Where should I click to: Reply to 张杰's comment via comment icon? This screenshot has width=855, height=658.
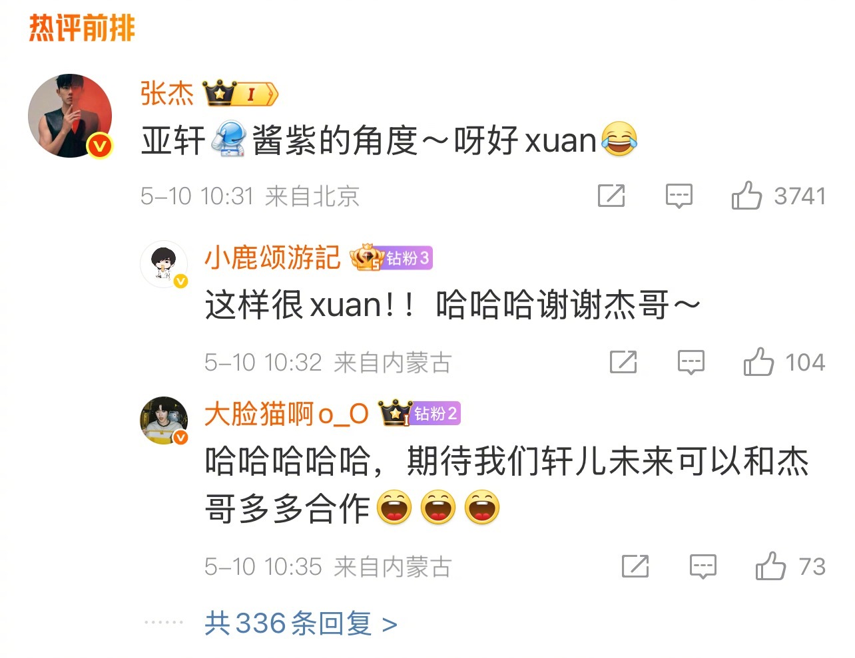point(679,196)
